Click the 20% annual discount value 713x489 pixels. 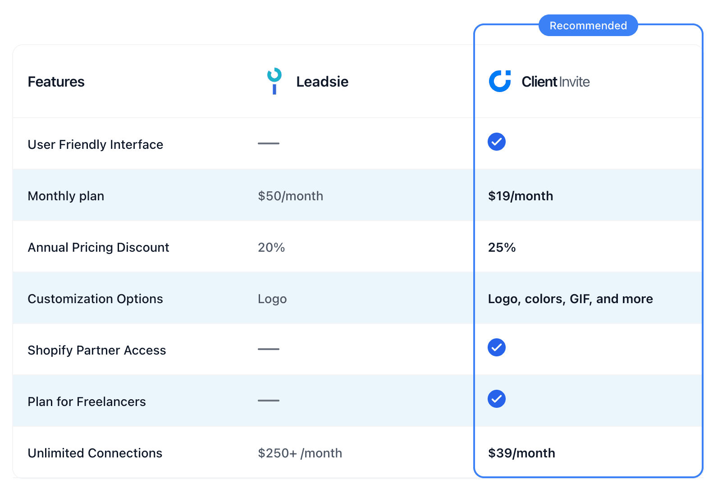point(271,247)
